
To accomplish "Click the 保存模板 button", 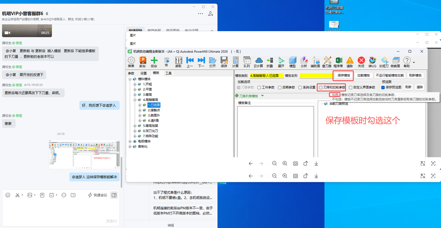I will (344, 76).
